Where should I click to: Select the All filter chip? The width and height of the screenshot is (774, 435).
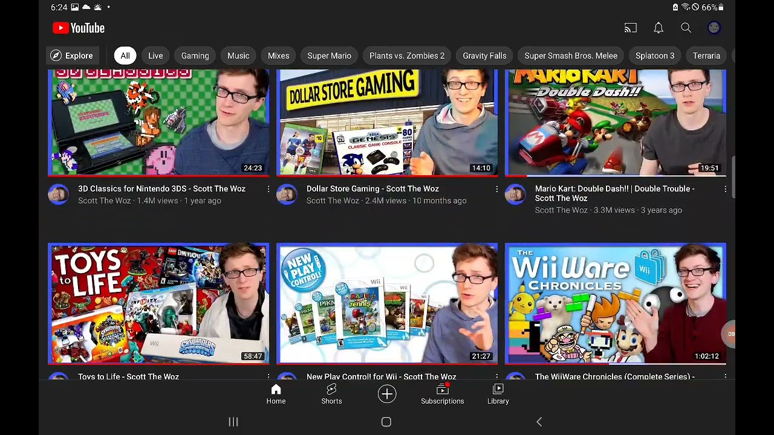point(125,56)
